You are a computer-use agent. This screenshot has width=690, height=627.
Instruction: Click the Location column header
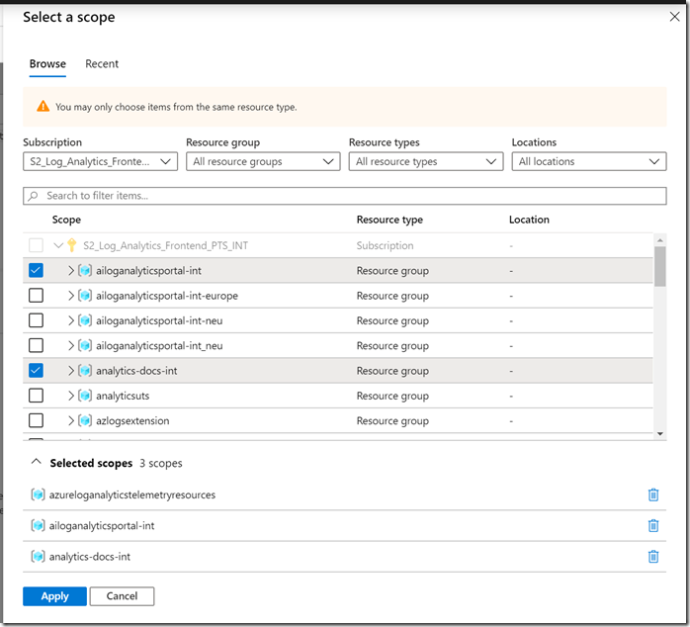point(529,220)
